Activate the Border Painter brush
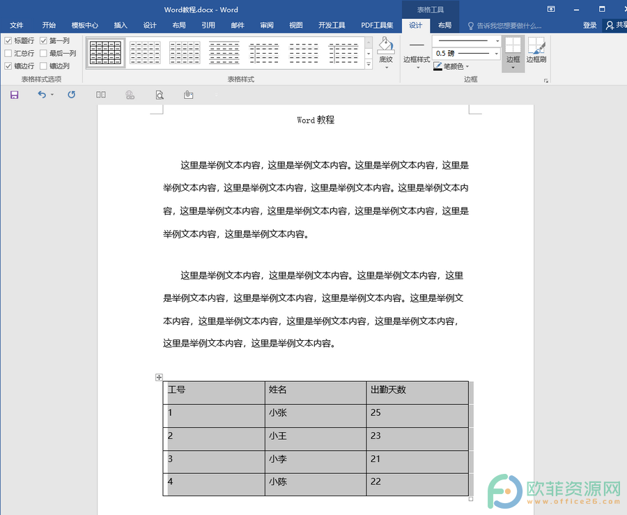The height and width of the screenshot is (515, 627). 536,45
